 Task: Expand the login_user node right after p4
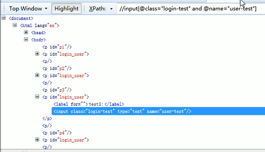point(37,140)
